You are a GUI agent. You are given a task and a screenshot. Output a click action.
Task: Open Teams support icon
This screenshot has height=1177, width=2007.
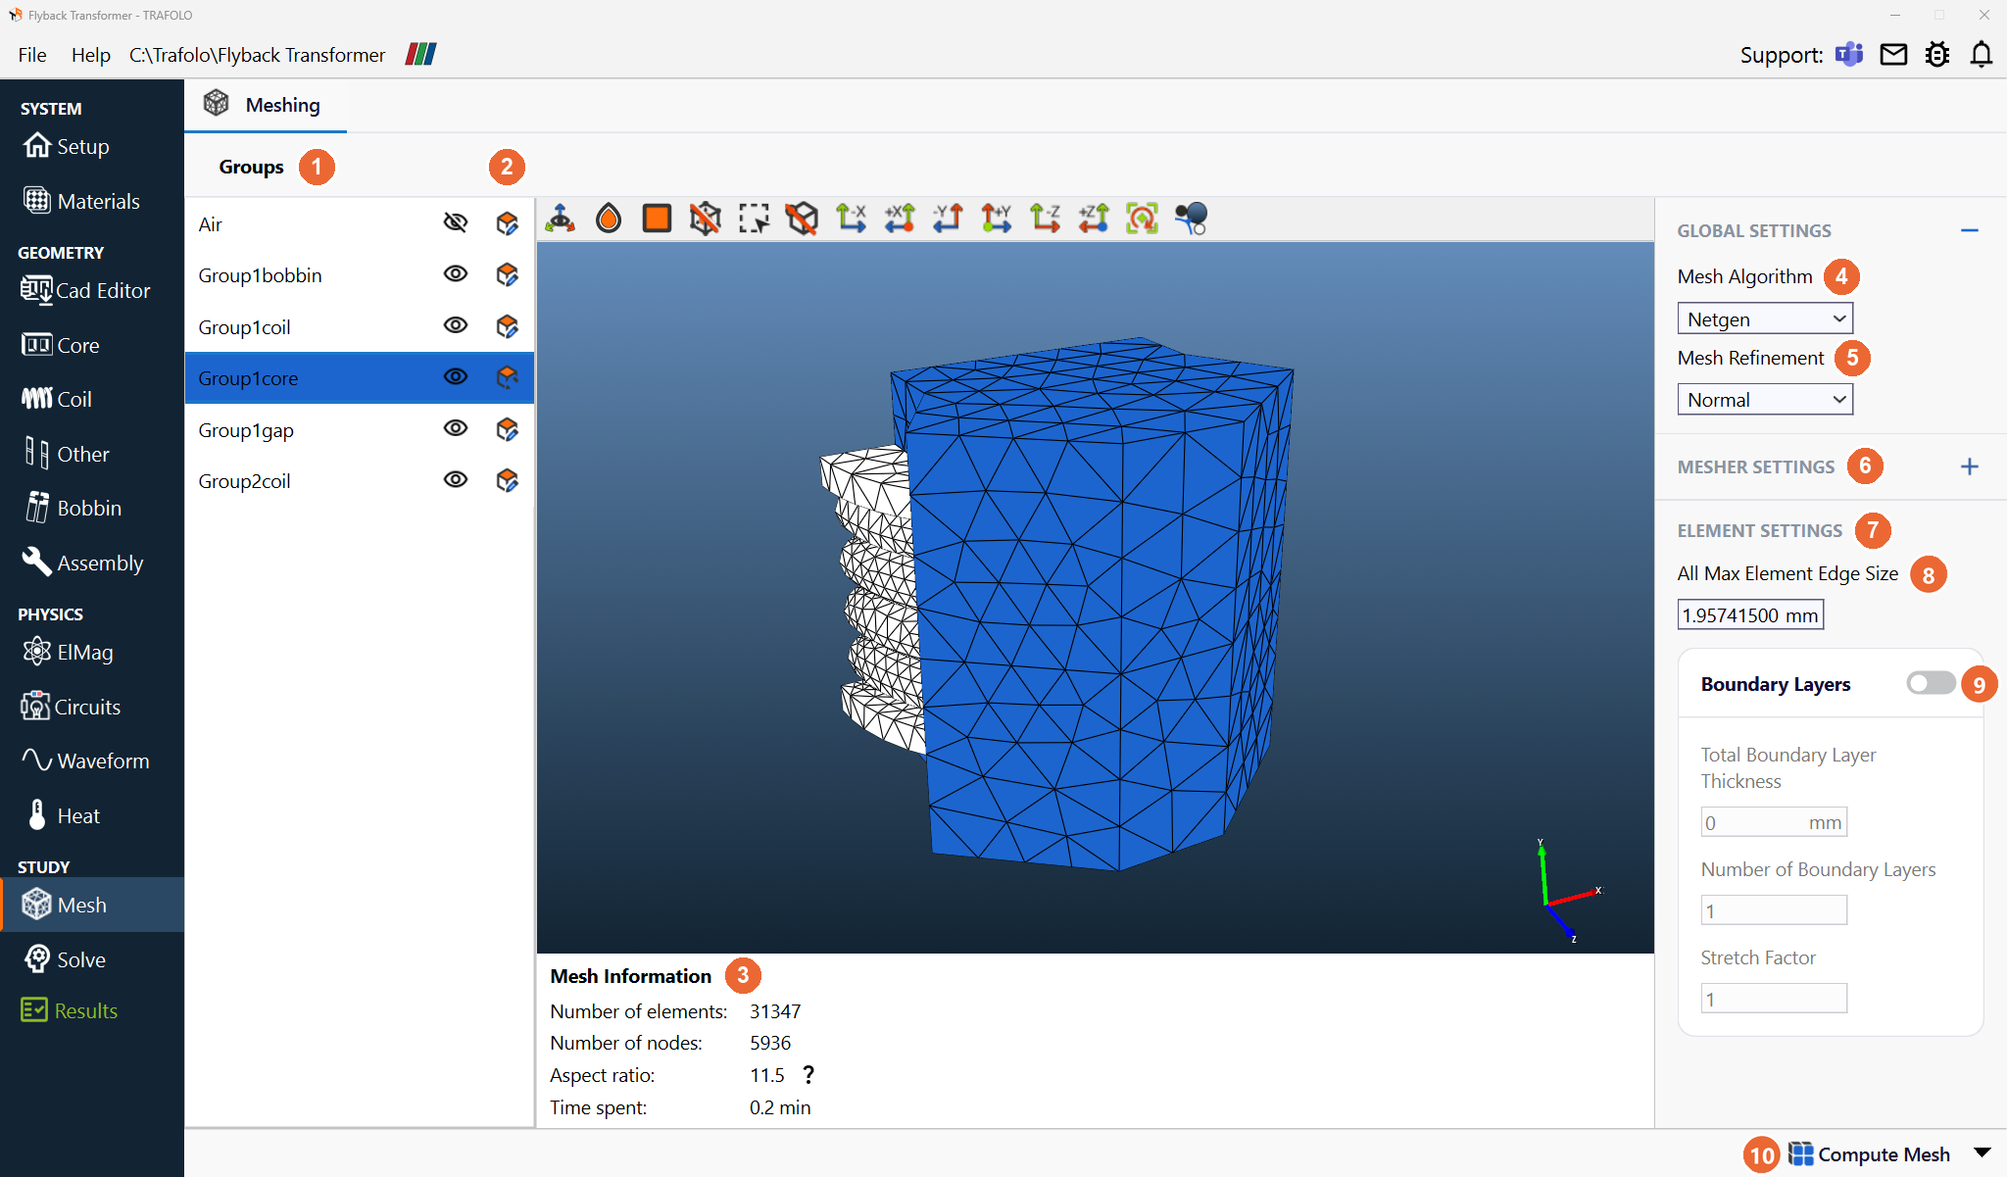(1849, 54)
